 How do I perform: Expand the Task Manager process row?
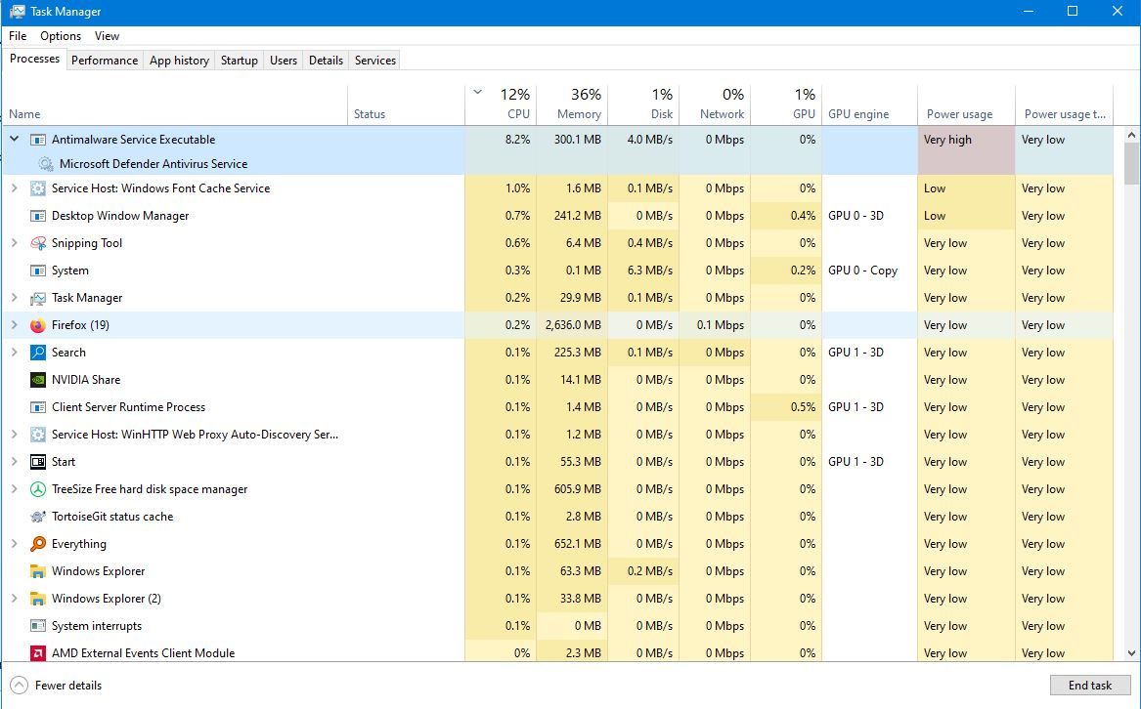(x=14, y=298)
